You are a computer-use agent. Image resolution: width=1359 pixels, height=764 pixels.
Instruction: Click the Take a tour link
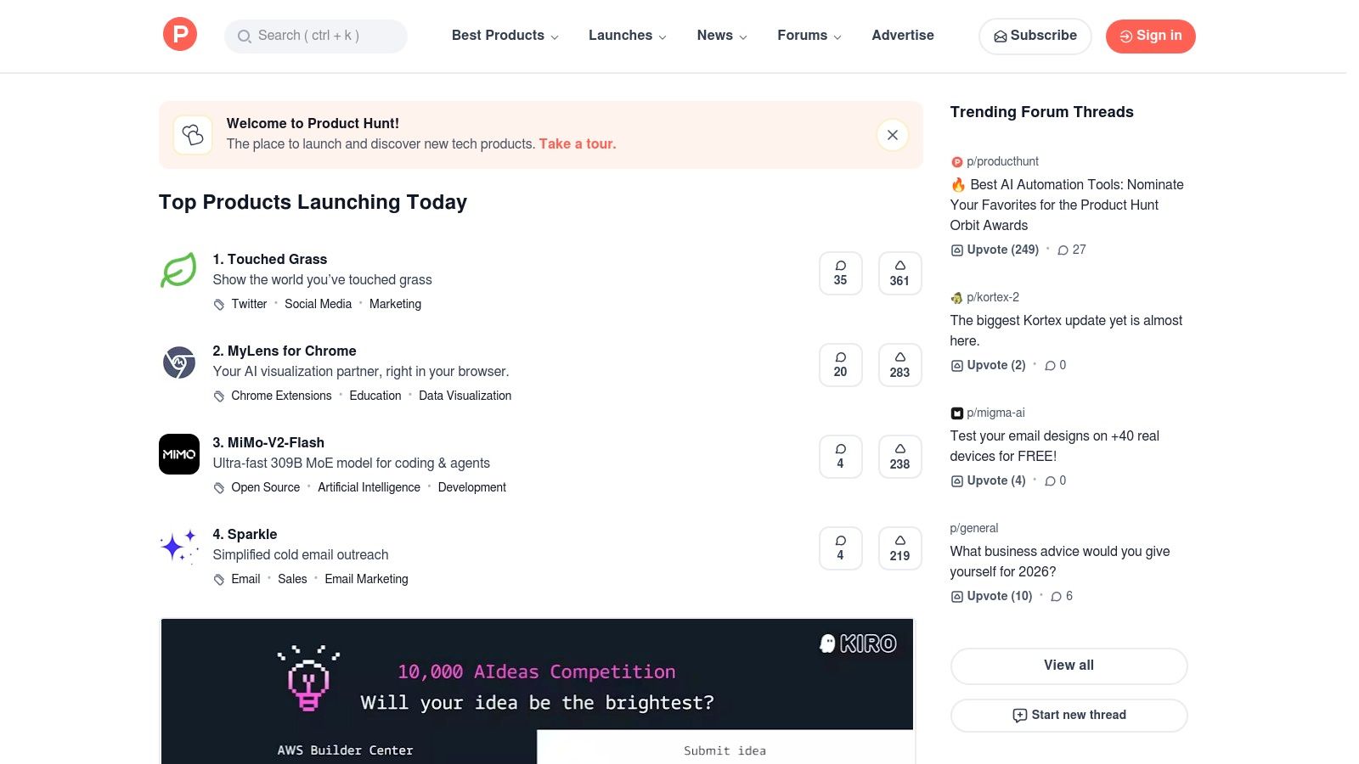click(577, 143)
